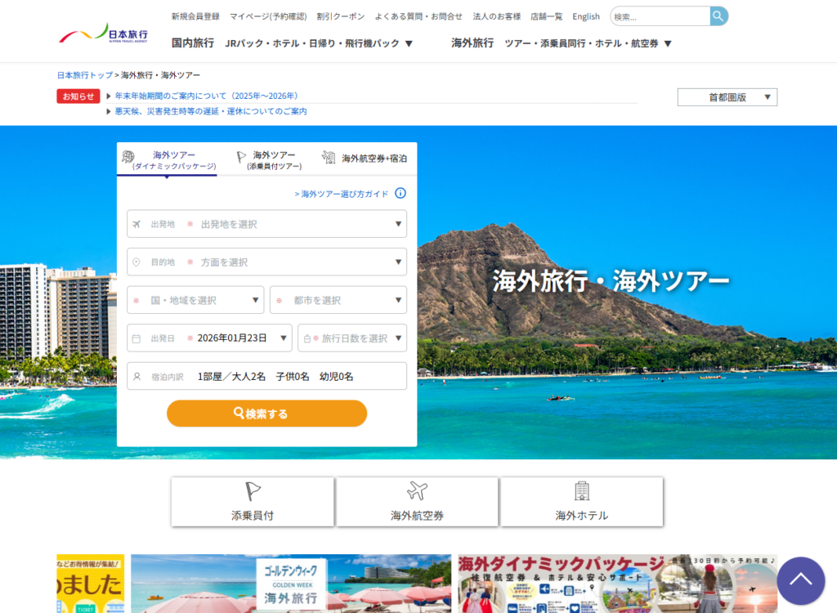
Task: Expand the 出発地を選択 dropdown
Action: tap(266, 224)
